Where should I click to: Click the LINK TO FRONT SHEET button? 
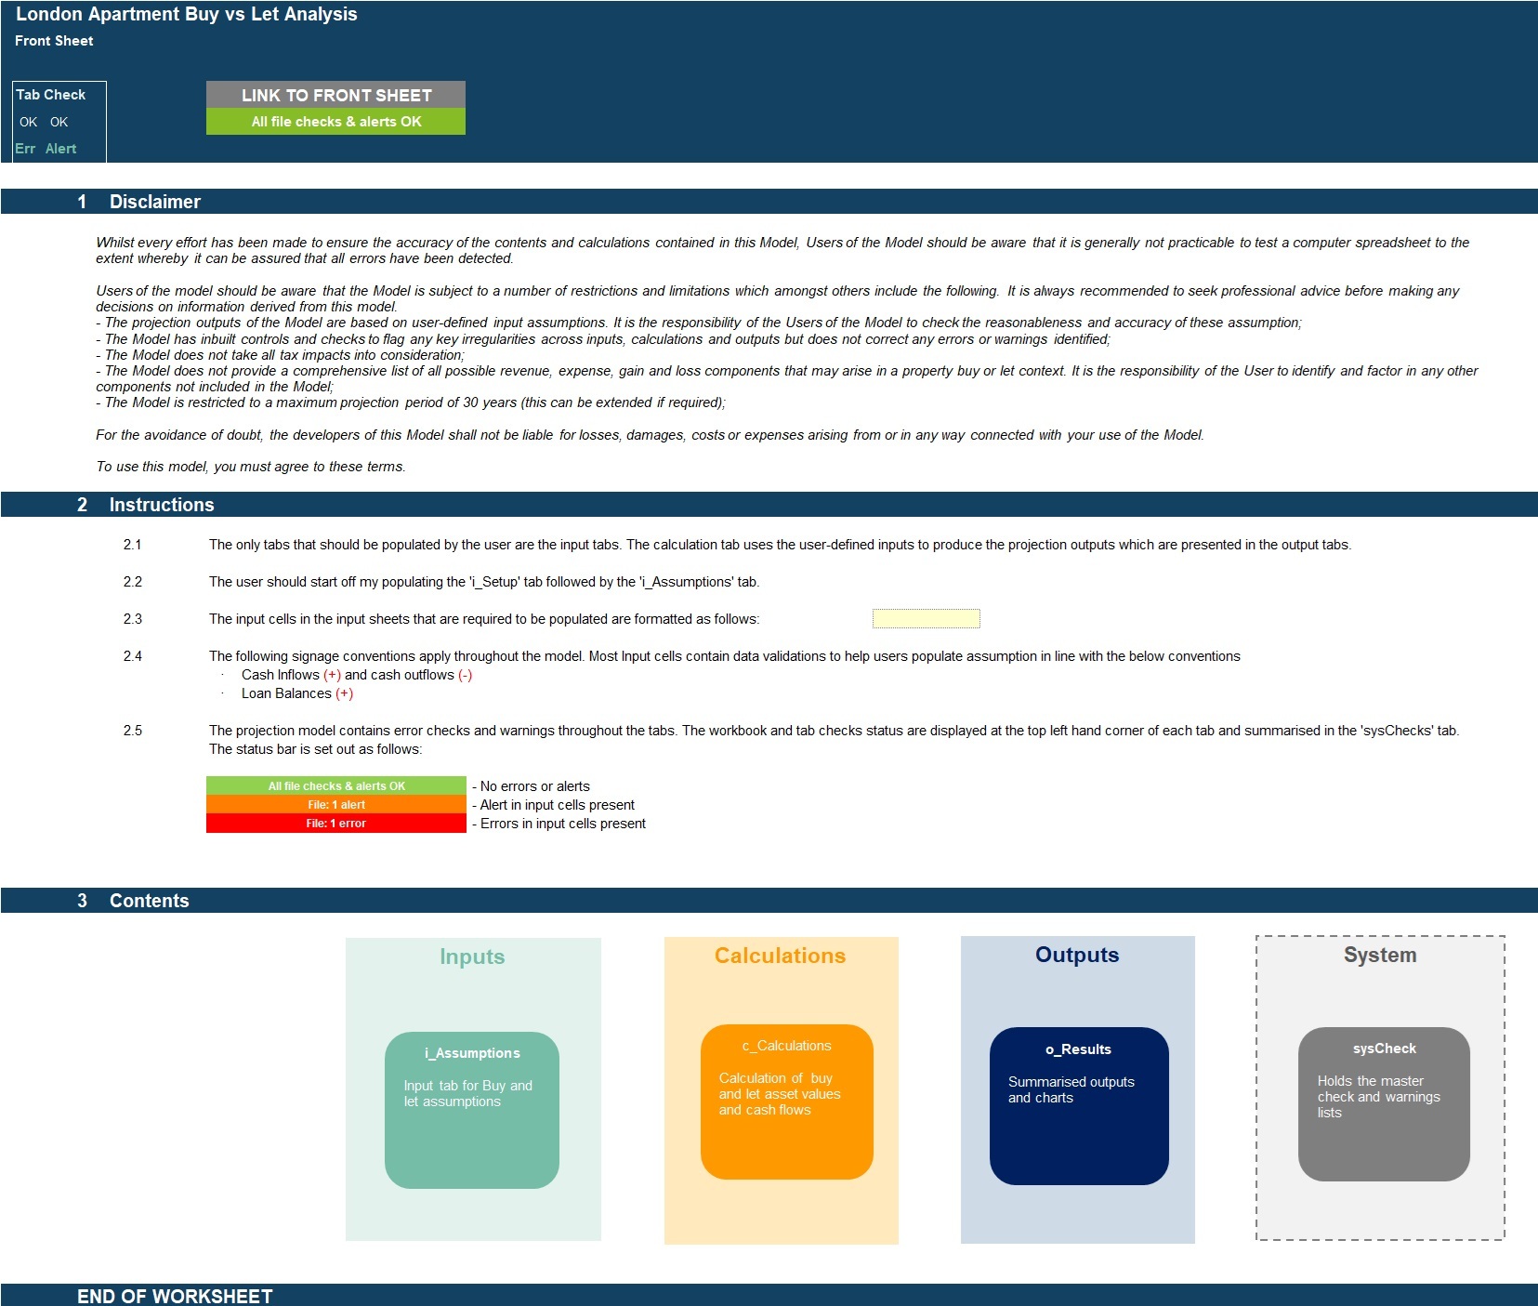[x=335, y=95]
